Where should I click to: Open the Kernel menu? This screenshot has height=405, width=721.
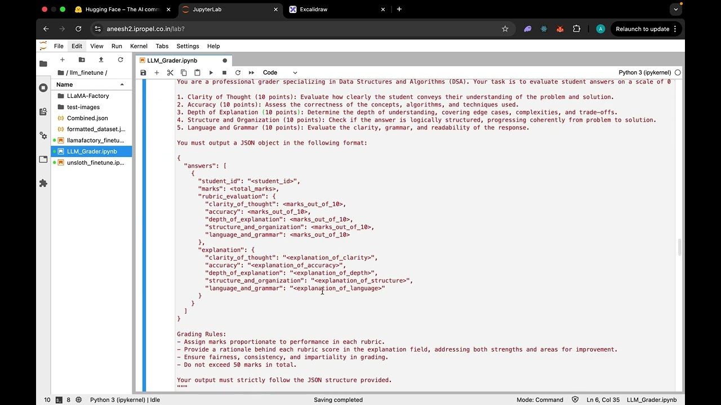(x=139, y=46)
